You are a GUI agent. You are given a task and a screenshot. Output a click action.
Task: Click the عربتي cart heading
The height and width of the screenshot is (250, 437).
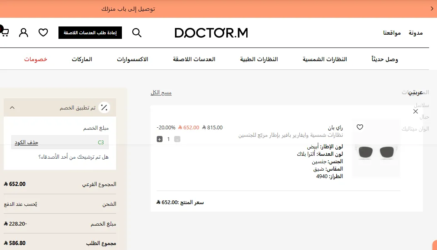[x=415, y=93]
